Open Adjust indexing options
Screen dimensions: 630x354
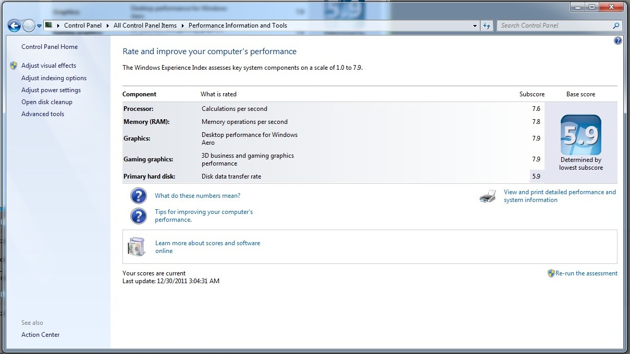click(54, 78)
